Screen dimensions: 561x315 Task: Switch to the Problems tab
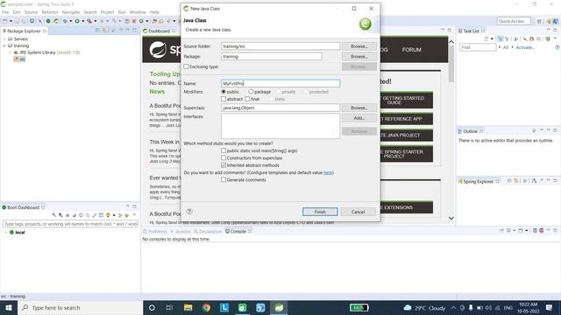click(155, 231)
